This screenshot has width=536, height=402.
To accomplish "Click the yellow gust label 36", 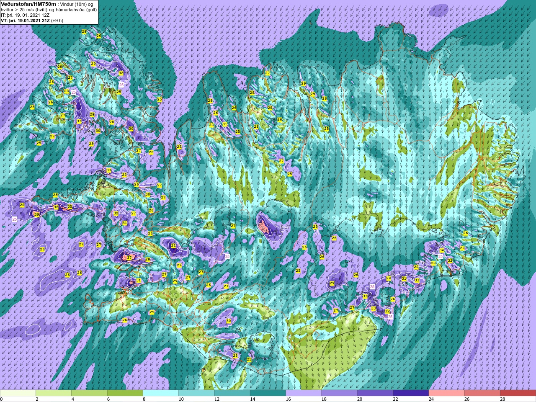I will 56,207.
